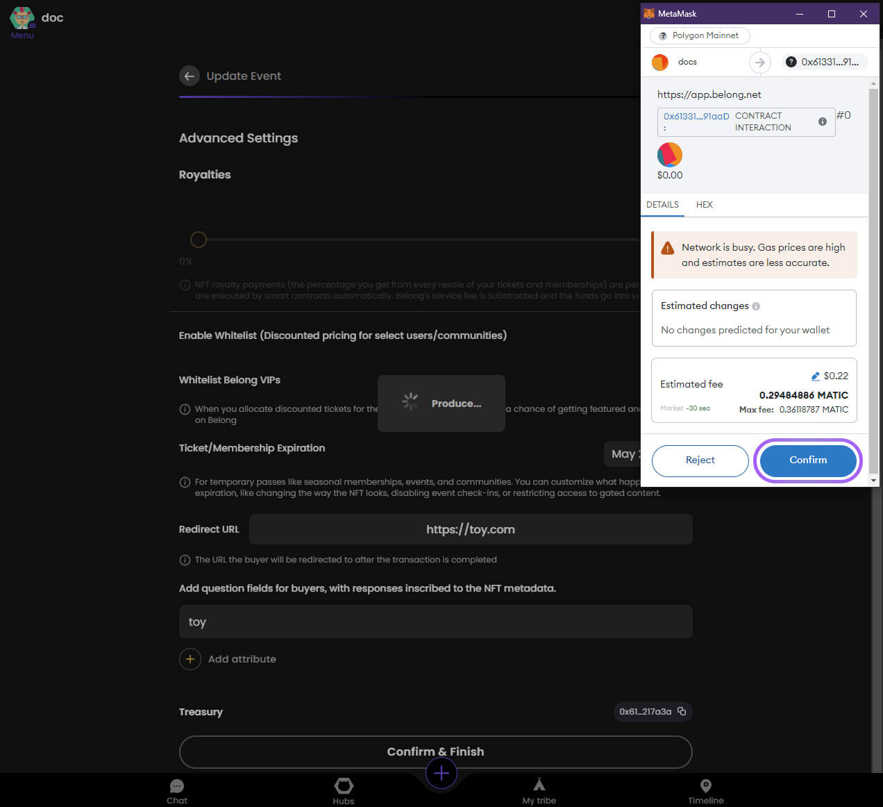Open the May expiration date picker
The width and height of the screenshot is (883, 807).
pos(623,454)
